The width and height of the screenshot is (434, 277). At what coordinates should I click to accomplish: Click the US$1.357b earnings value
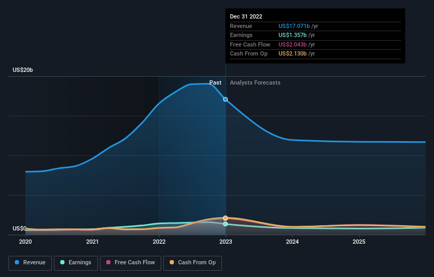(292, 35)
